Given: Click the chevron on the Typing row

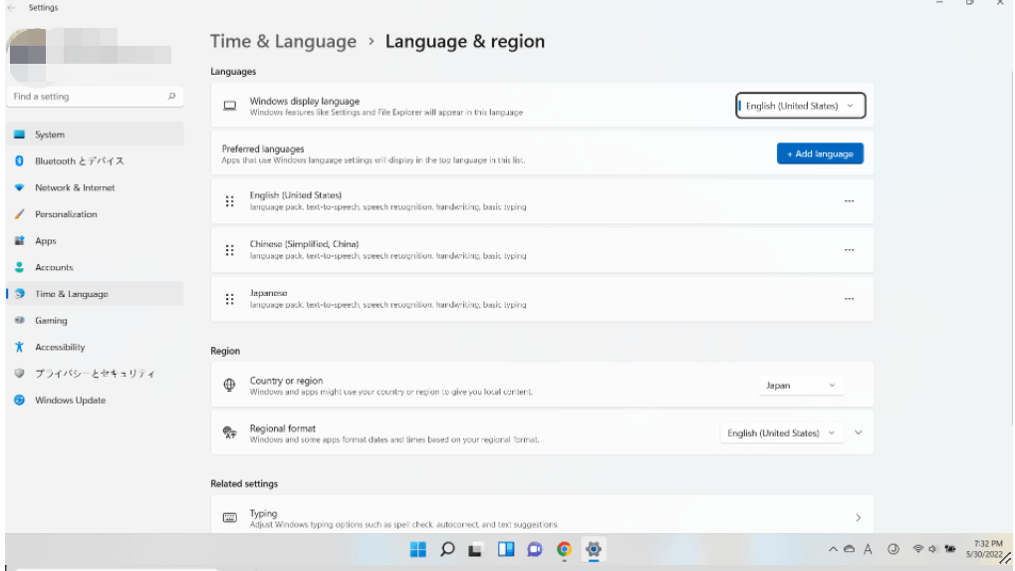Looking at the screenshot, I should coord(859,518).
